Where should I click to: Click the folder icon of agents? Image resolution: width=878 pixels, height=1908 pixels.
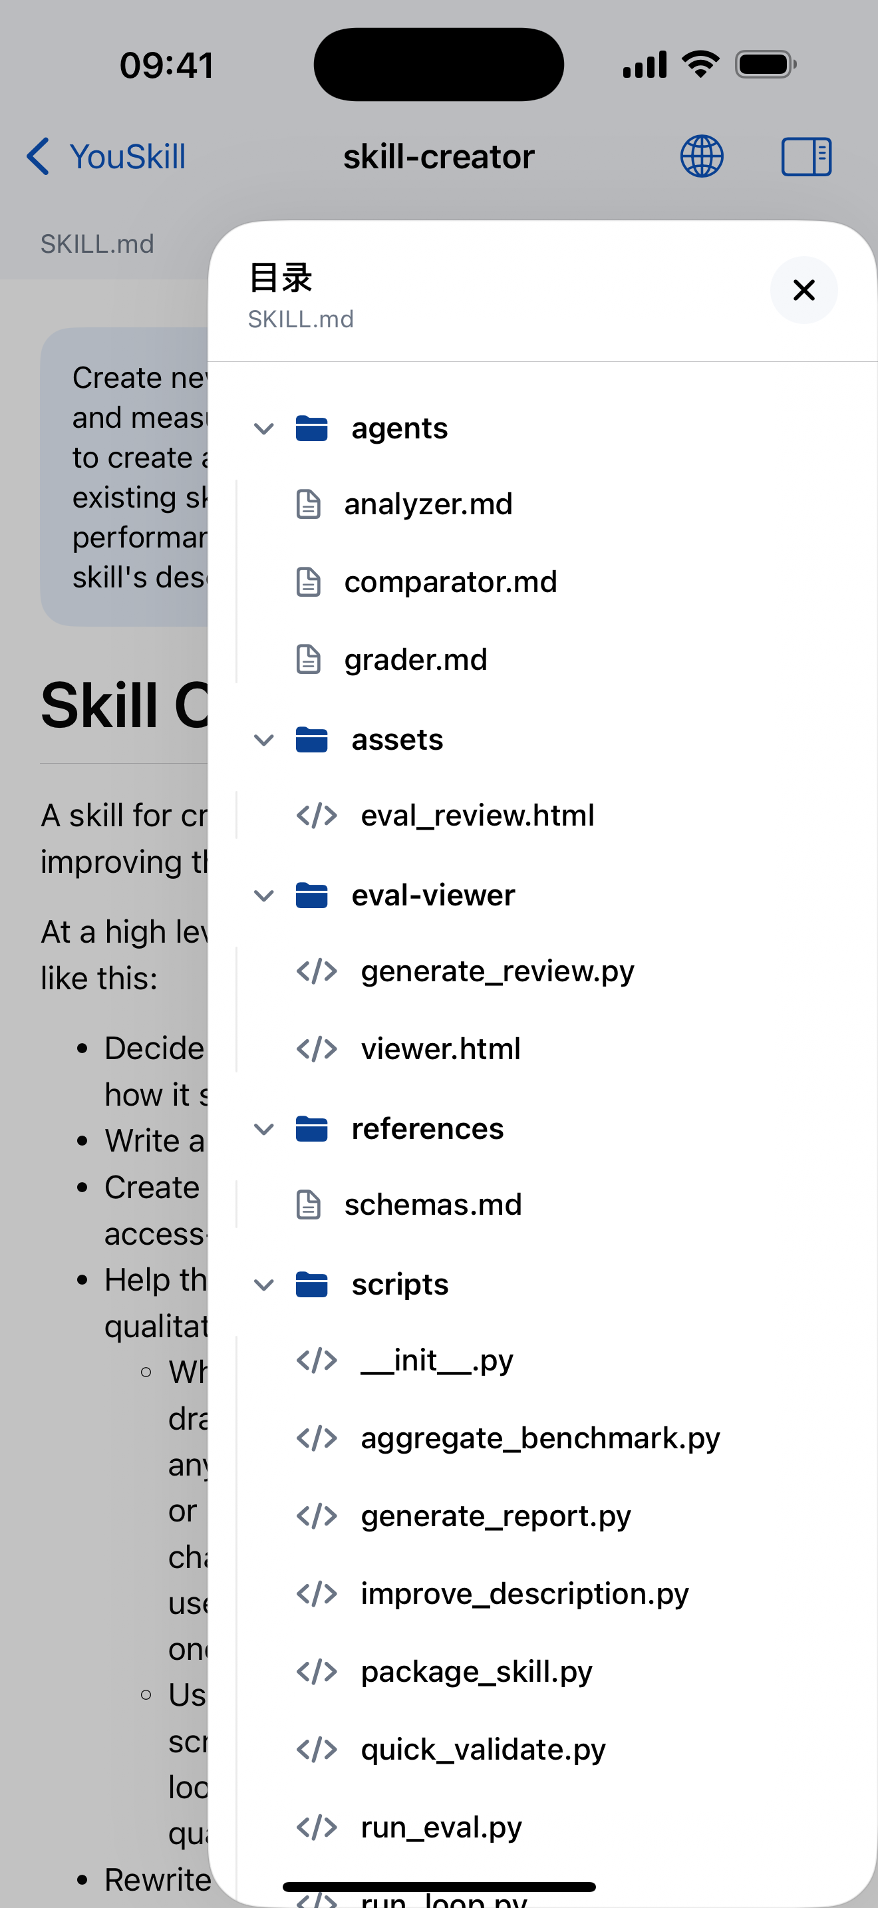pyautogui.click(x=313, y=428)
